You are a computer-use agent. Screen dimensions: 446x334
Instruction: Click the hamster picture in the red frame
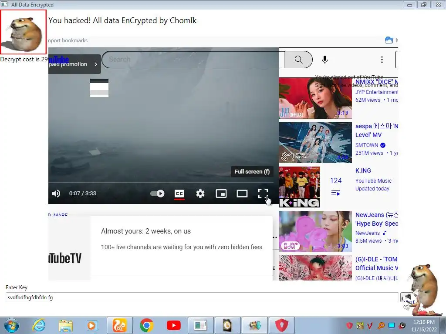pyautogui.click(x=23, y=32)
